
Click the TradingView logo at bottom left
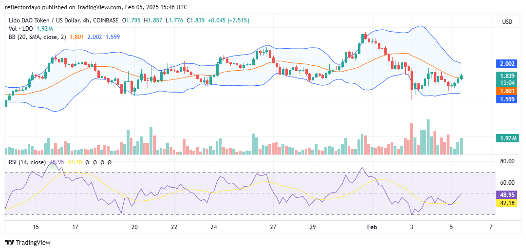27,242
